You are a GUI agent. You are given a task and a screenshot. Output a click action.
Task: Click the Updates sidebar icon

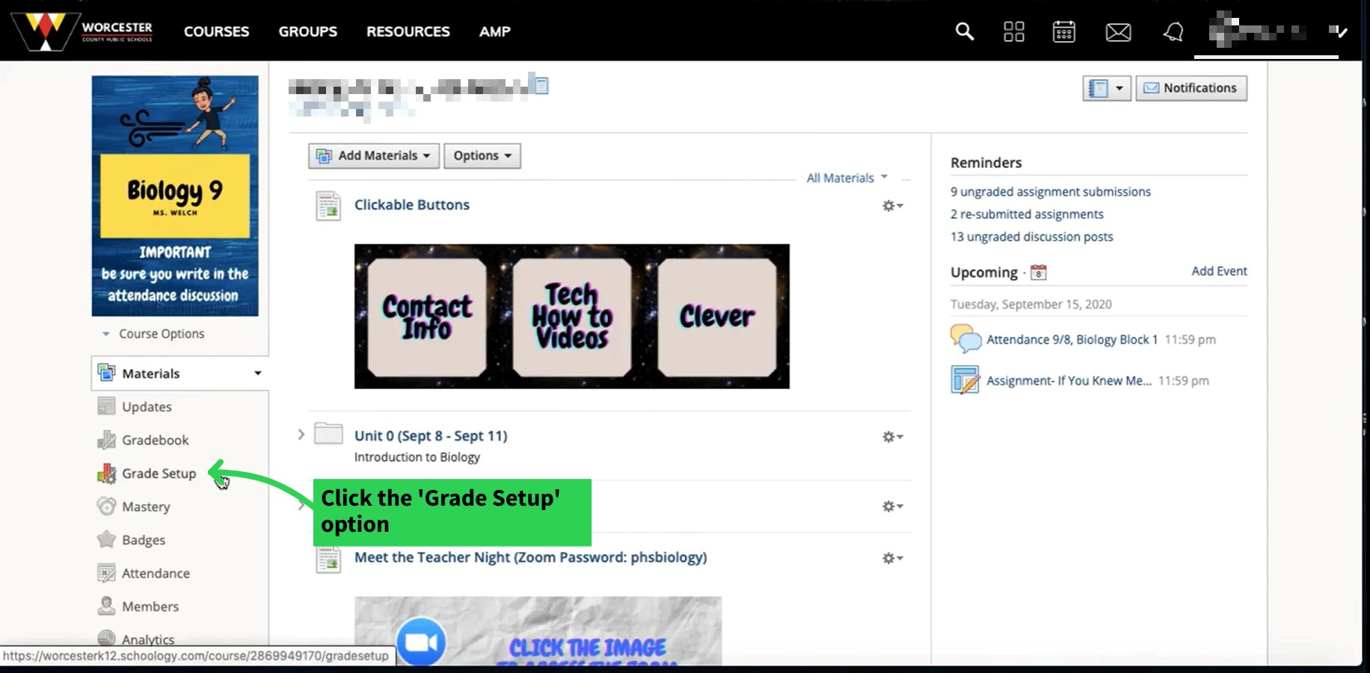point(106,406)
